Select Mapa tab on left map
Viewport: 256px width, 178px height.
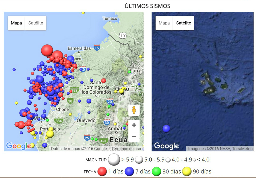pyautogui.click(x=16, y=23)
